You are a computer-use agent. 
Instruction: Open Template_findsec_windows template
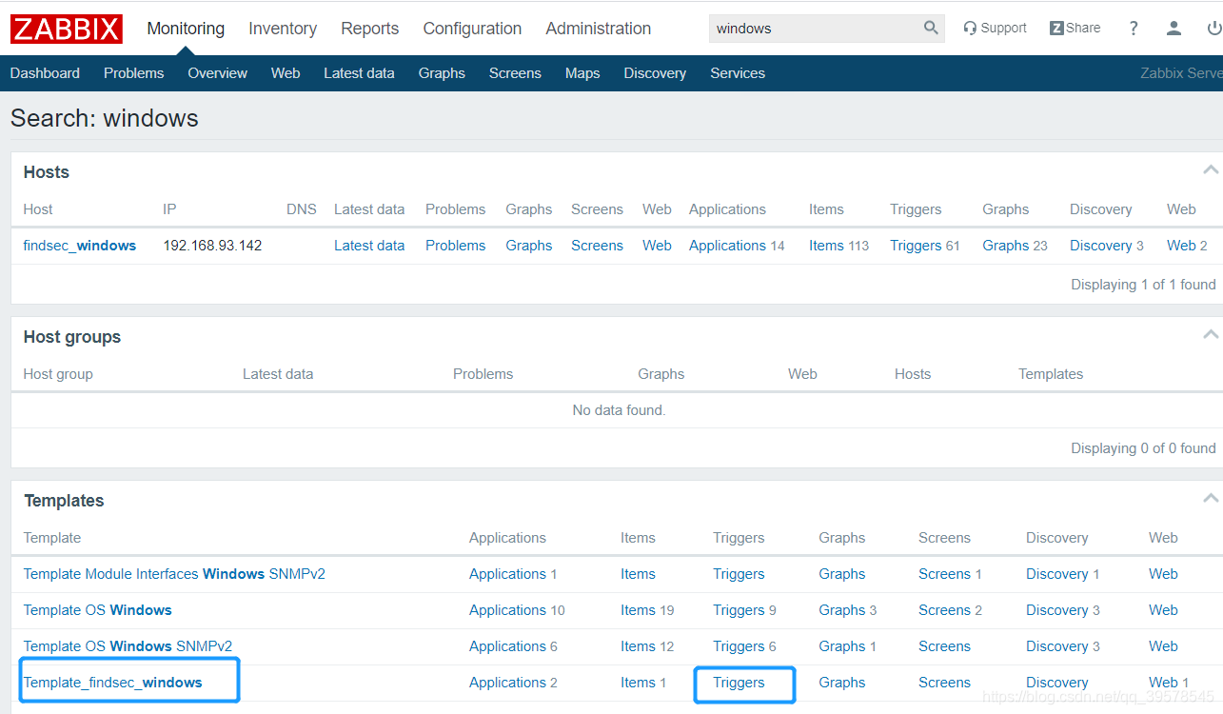[x=112, y=683]
